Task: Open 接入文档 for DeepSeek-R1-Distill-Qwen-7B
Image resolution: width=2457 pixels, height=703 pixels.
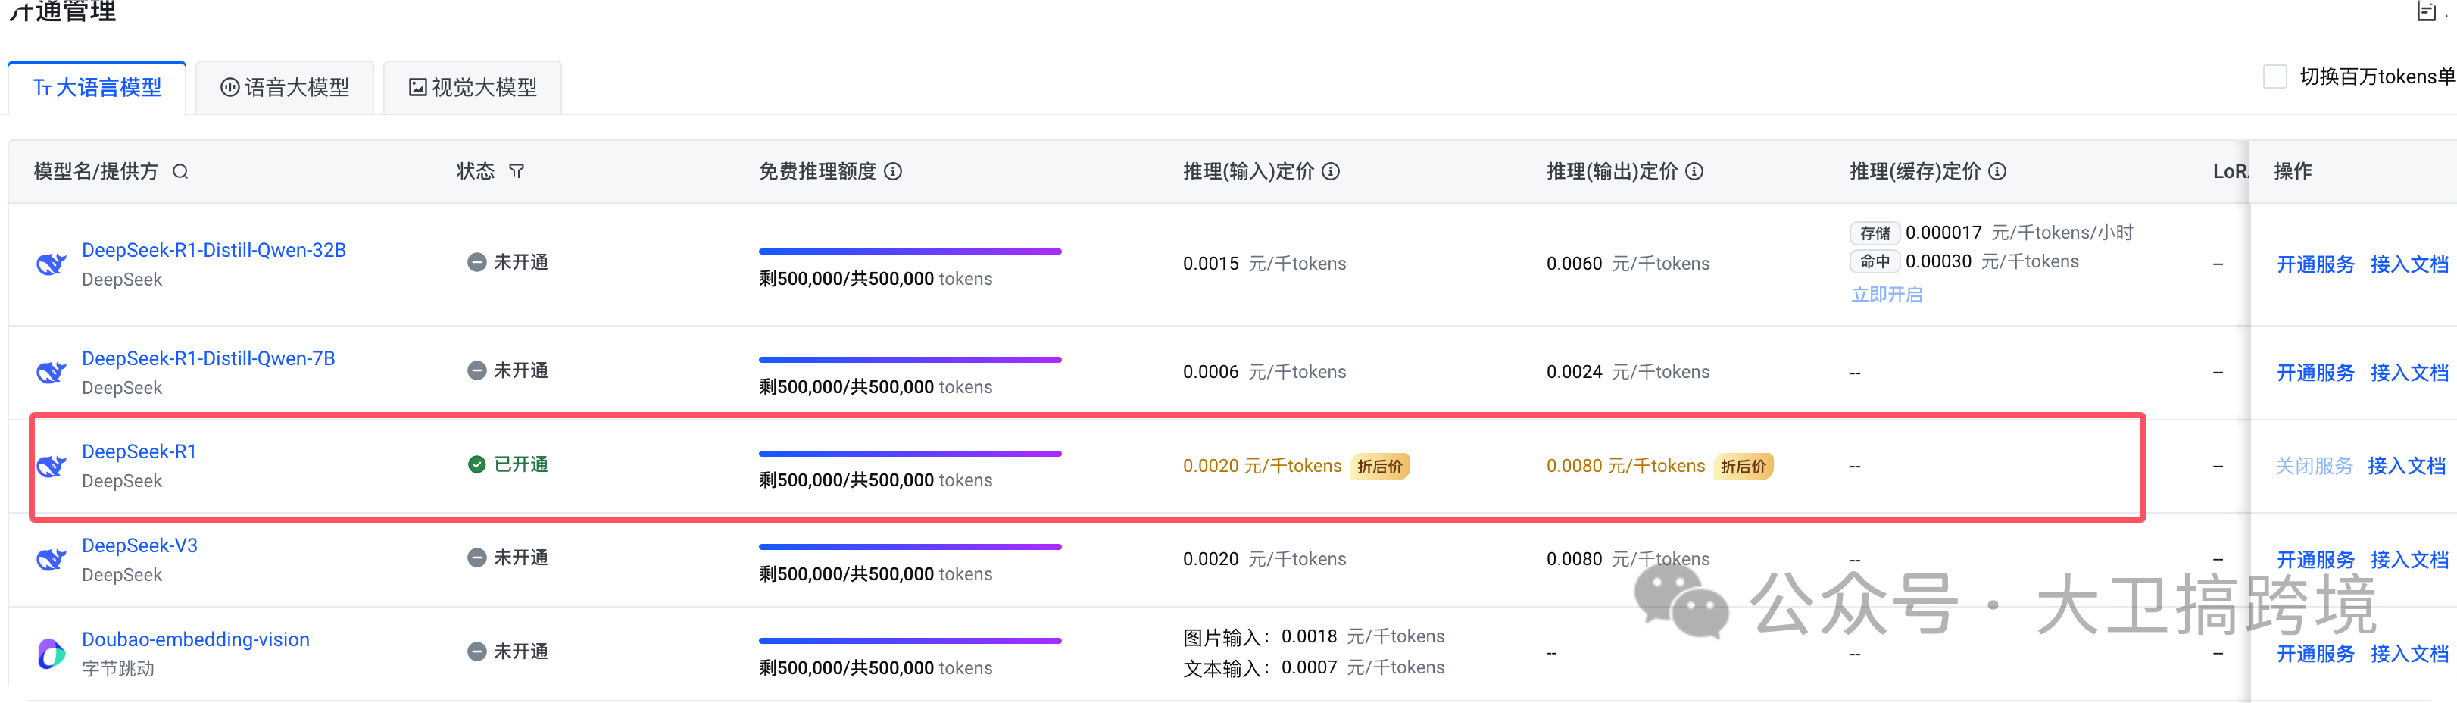Action: tap(2409, 373)
